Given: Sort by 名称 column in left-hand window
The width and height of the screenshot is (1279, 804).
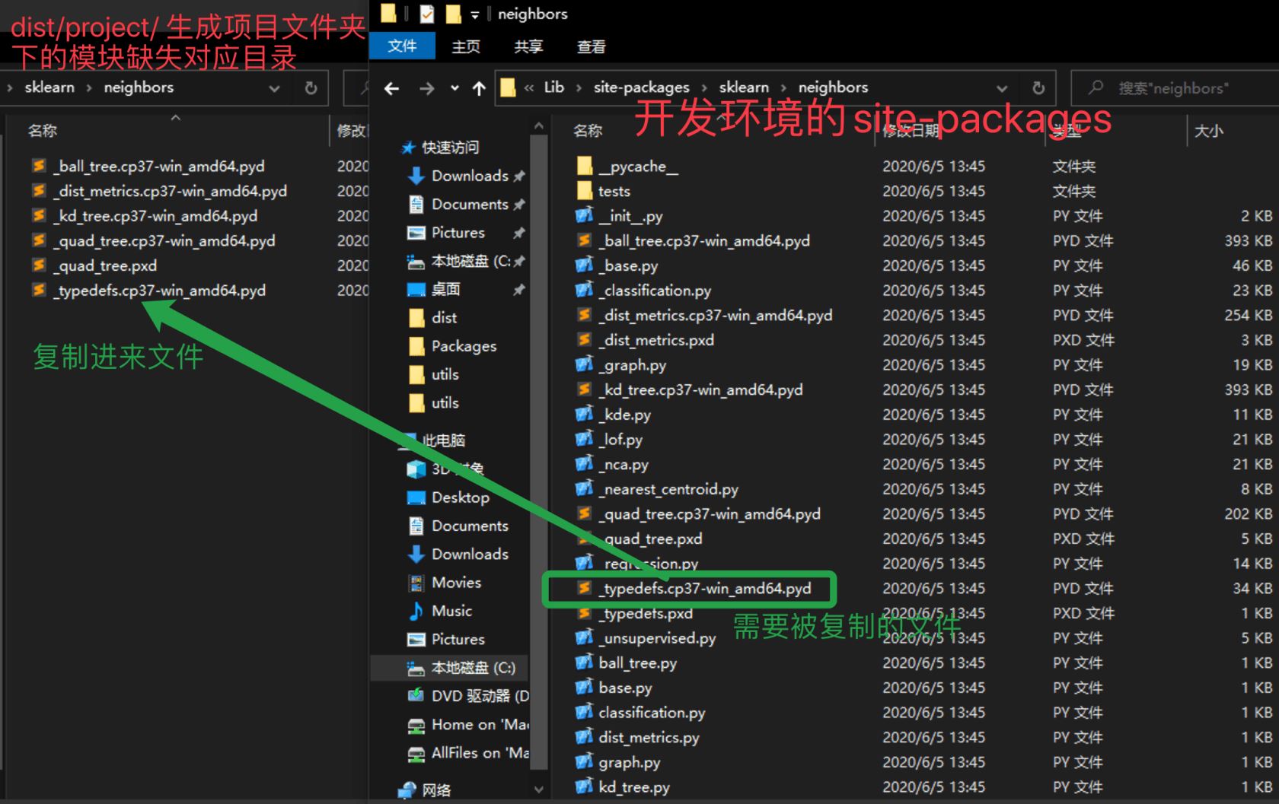Looking at the screenshot, I should 43,131.
